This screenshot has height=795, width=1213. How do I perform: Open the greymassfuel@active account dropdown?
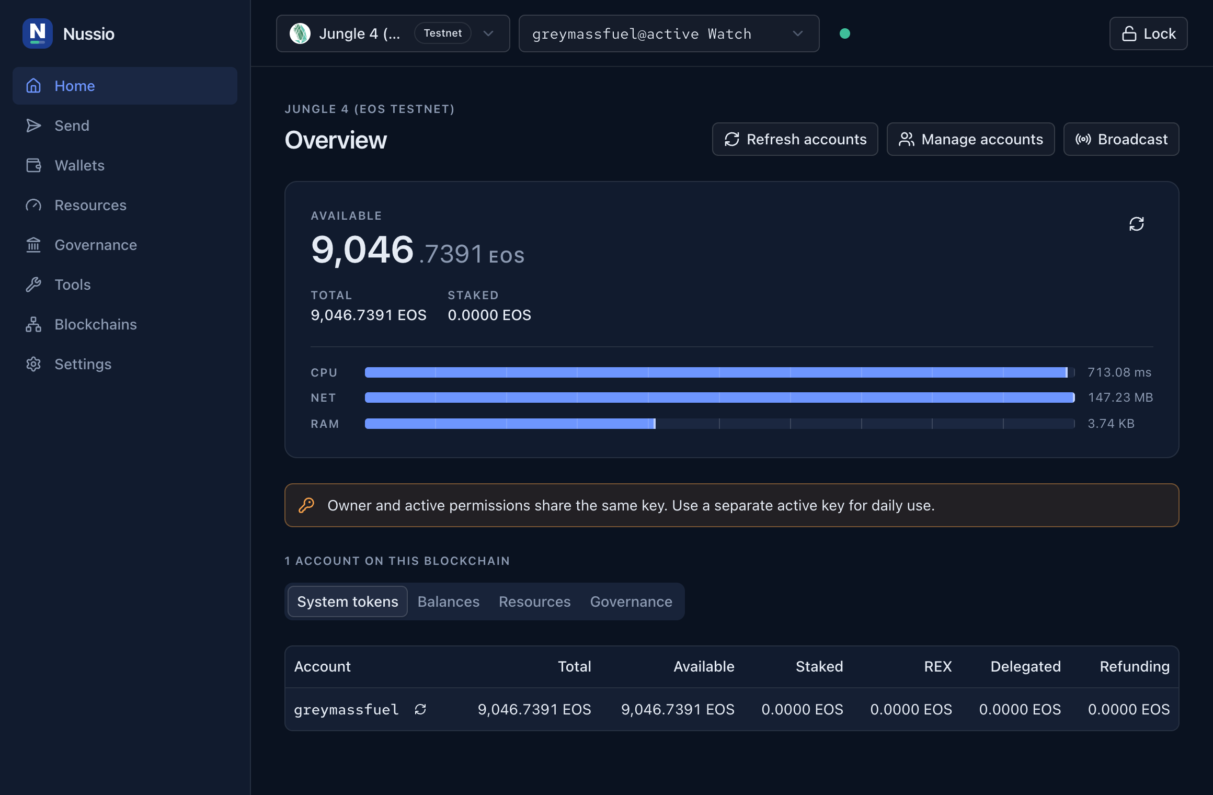[669, 33]
